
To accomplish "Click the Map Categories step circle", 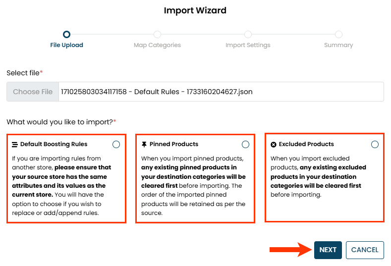I will [157, 34].
